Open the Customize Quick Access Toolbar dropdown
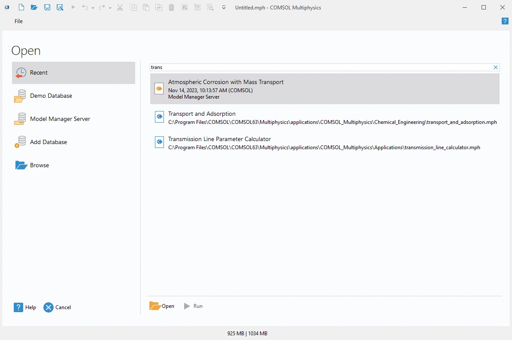512x340 pixels. 224,7
